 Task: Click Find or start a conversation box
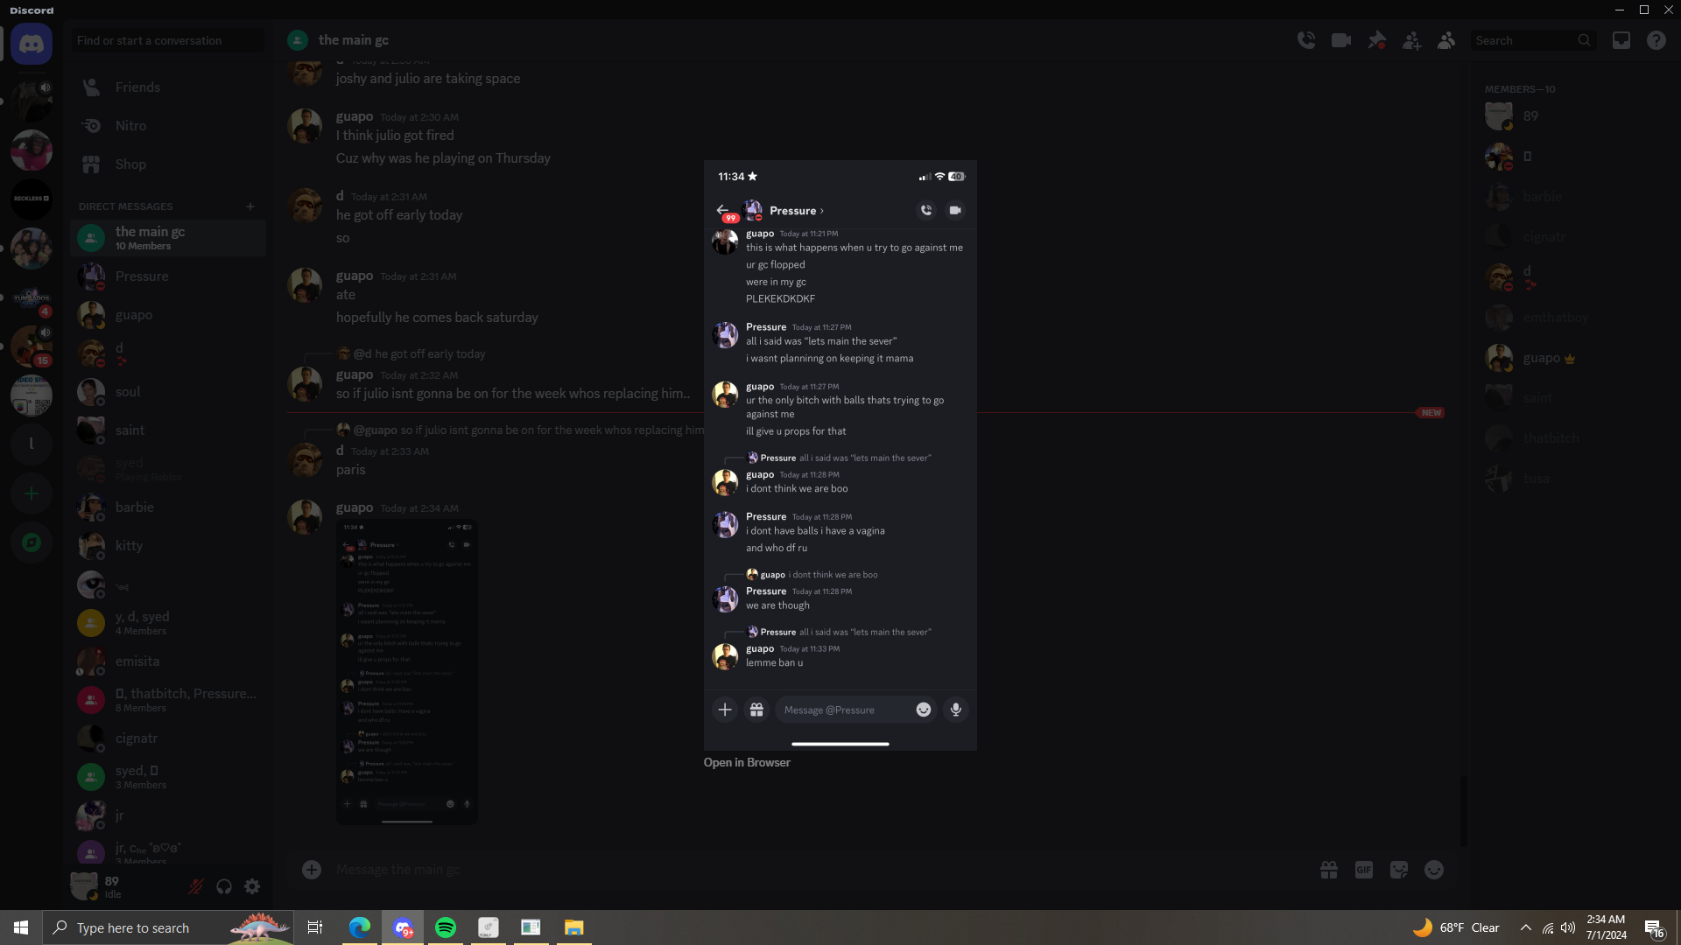point(168,40)
